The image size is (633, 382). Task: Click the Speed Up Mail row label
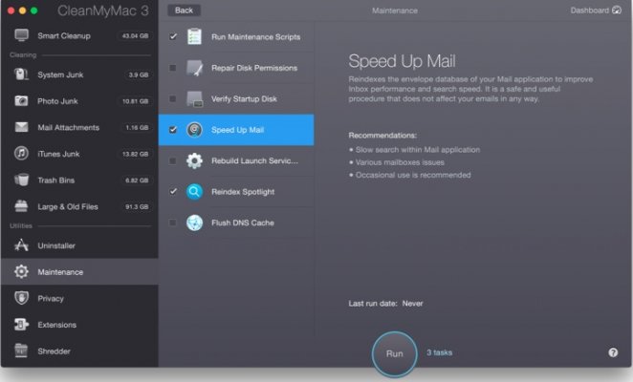tap(237, 130)
